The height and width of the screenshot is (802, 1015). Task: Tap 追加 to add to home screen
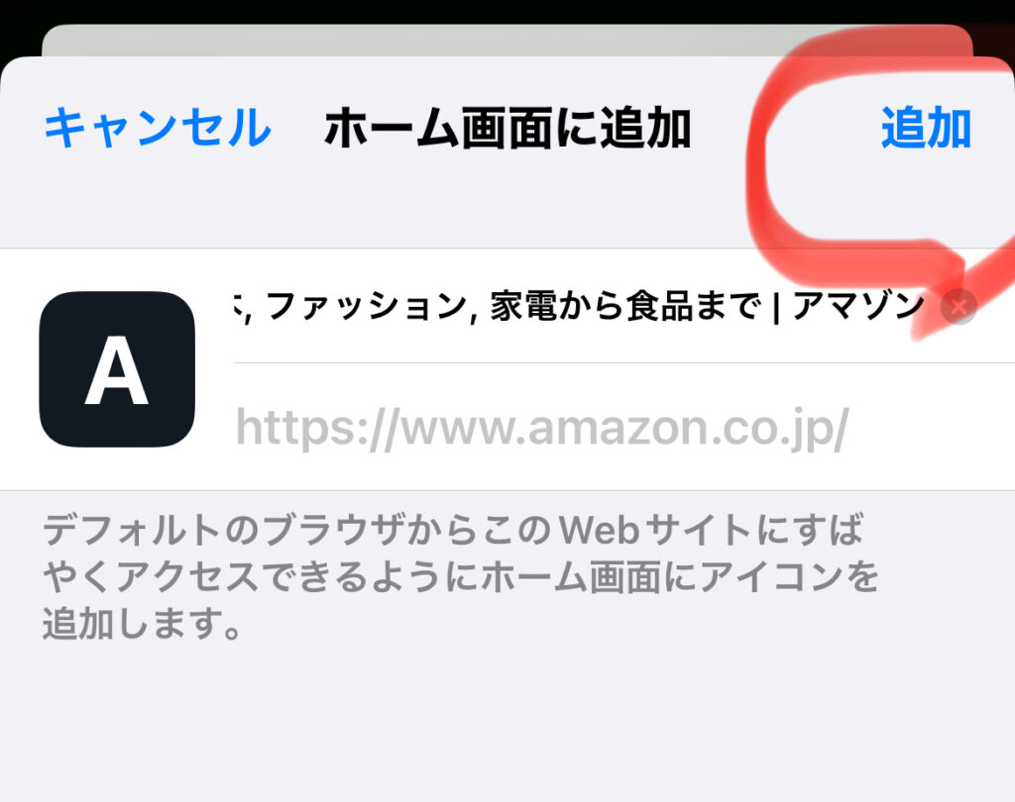926,128
